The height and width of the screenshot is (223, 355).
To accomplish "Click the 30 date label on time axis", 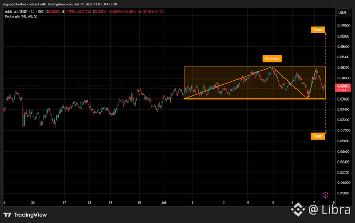I will [x=139, y=203].
